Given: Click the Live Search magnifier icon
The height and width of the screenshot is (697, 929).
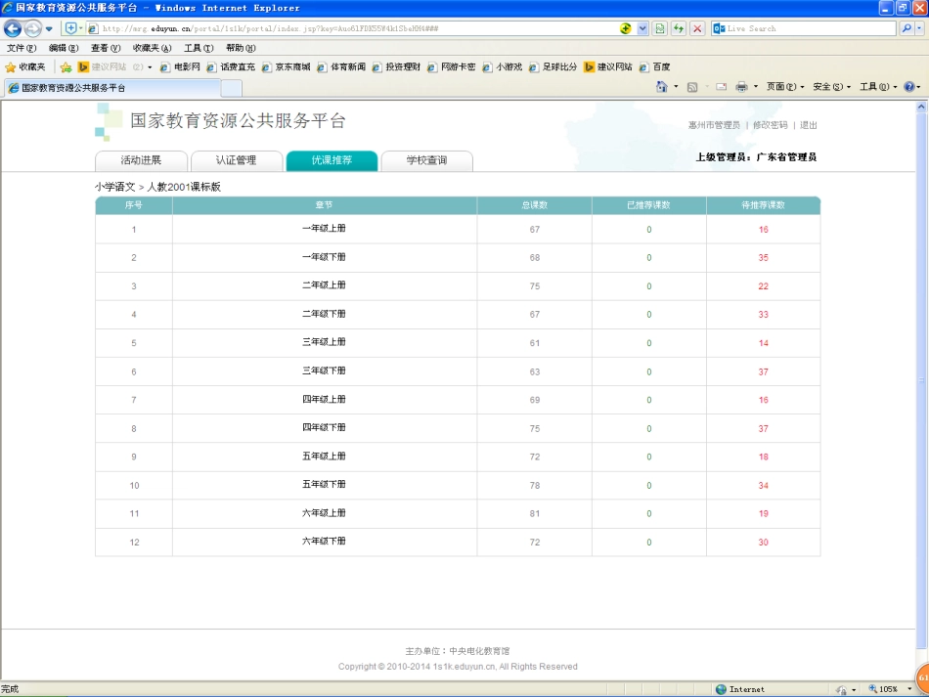Looking at the screenshot, I should (x=906, y=28).
